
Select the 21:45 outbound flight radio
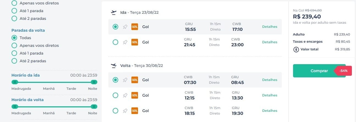click(x=115, y=42)
